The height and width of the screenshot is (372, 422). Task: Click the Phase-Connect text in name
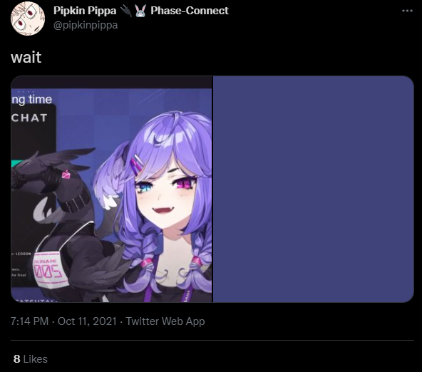(190, 11)
